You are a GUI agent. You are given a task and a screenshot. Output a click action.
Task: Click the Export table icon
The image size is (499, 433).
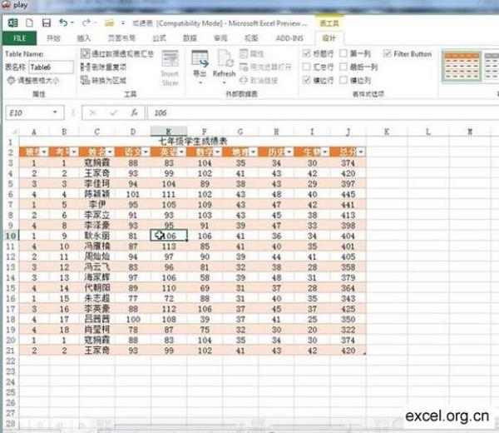(x=200, y=59)
